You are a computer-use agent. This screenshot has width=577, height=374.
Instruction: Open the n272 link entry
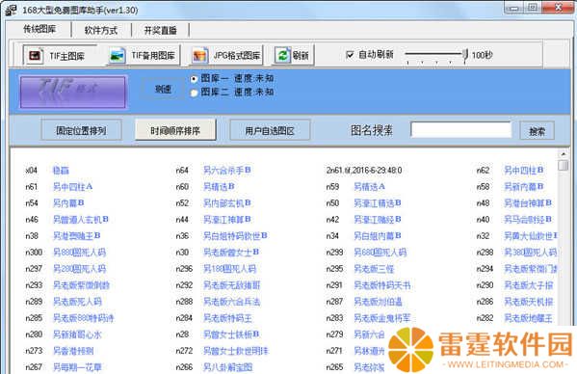236,351
